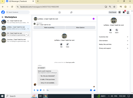Image resolution: width=133 pixels, height=98 pixels.
Task: Click the back arrow beside Marketplace
Action: point(3,17)
